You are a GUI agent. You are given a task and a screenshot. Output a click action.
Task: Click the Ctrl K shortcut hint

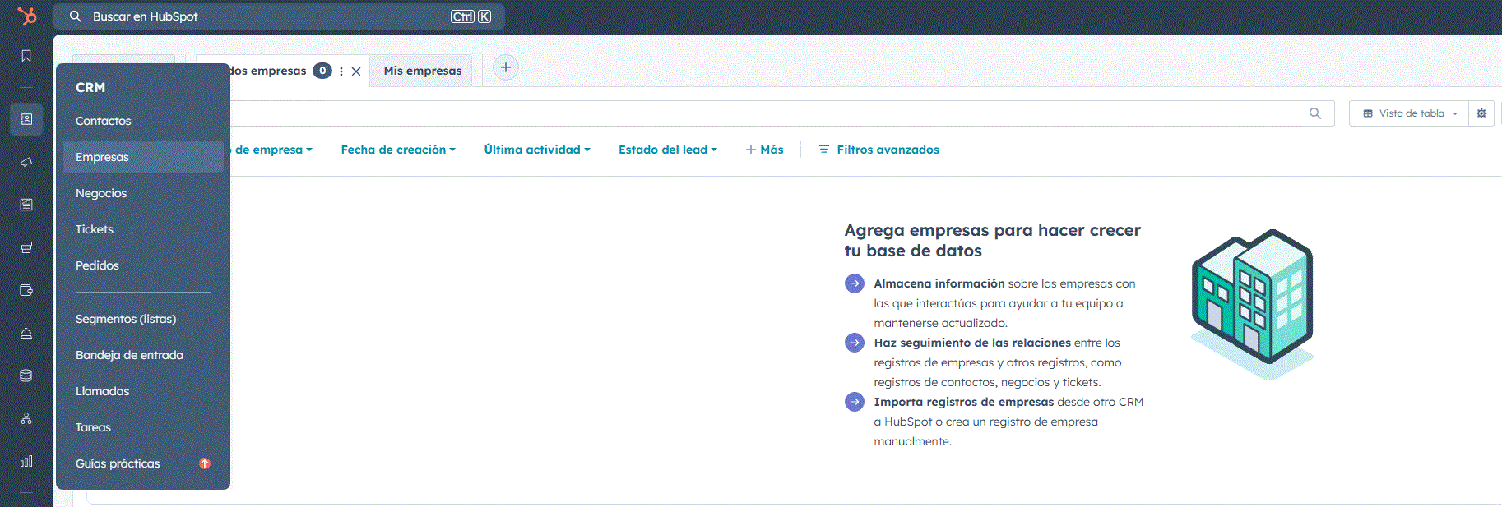471,16
